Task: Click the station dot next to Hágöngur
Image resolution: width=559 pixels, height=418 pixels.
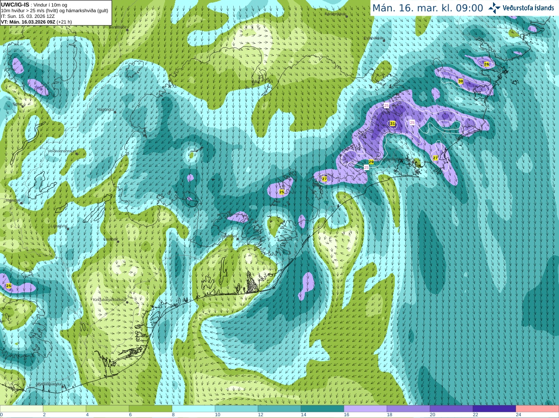Action: tap(115, 112)
